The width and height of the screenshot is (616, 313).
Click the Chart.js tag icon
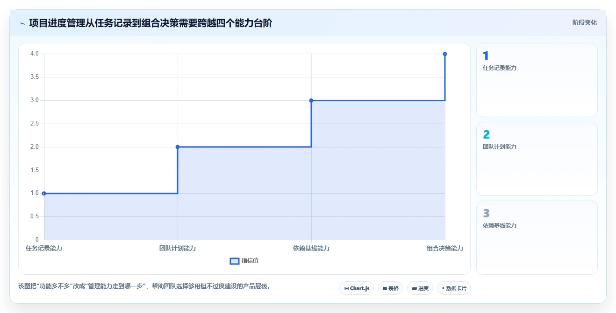click(x=346, y=289)
